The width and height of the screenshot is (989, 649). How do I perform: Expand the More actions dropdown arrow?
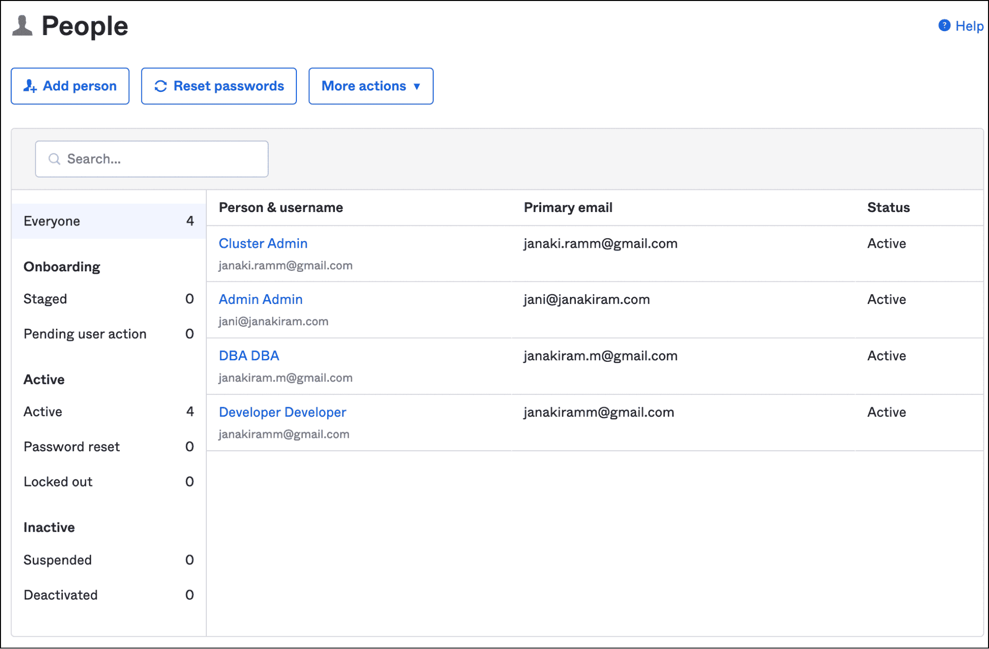pos(417,87)
